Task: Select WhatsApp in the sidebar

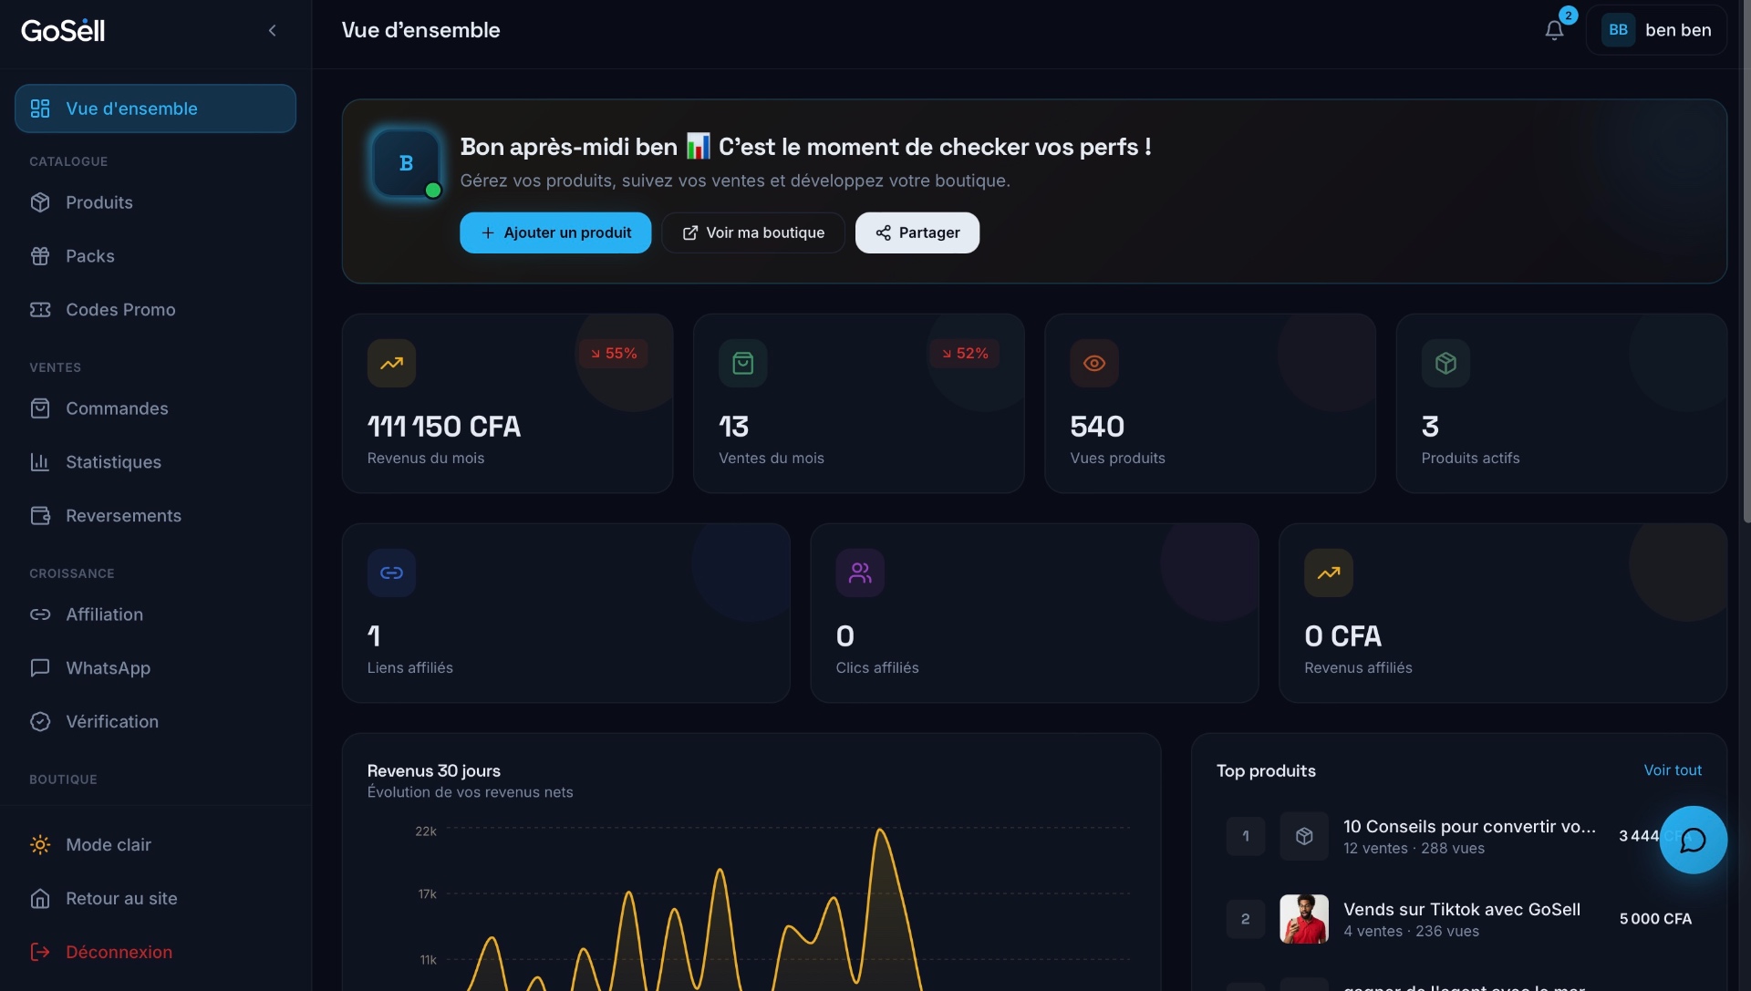Action: [108, 668]
